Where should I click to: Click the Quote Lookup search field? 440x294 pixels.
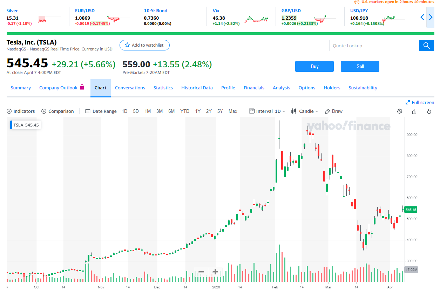[374, 46]
